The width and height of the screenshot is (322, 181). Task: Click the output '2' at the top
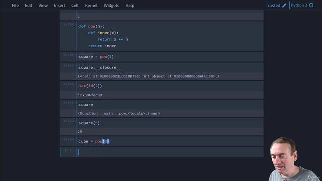coord(78,17)
